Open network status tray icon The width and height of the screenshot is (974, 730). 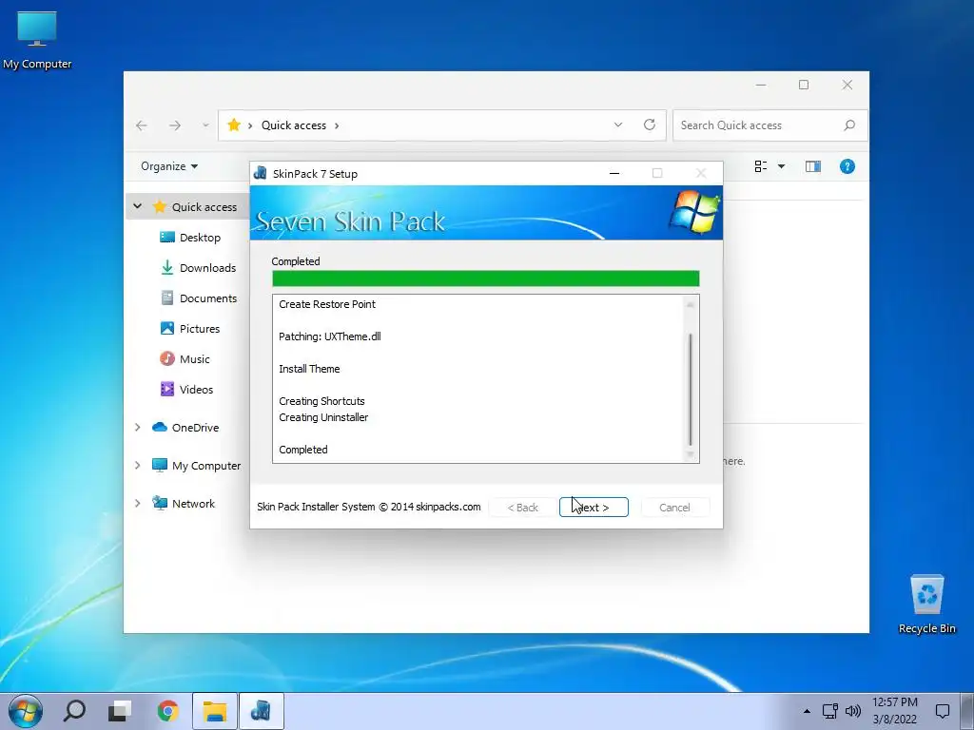tap(829, 711)
